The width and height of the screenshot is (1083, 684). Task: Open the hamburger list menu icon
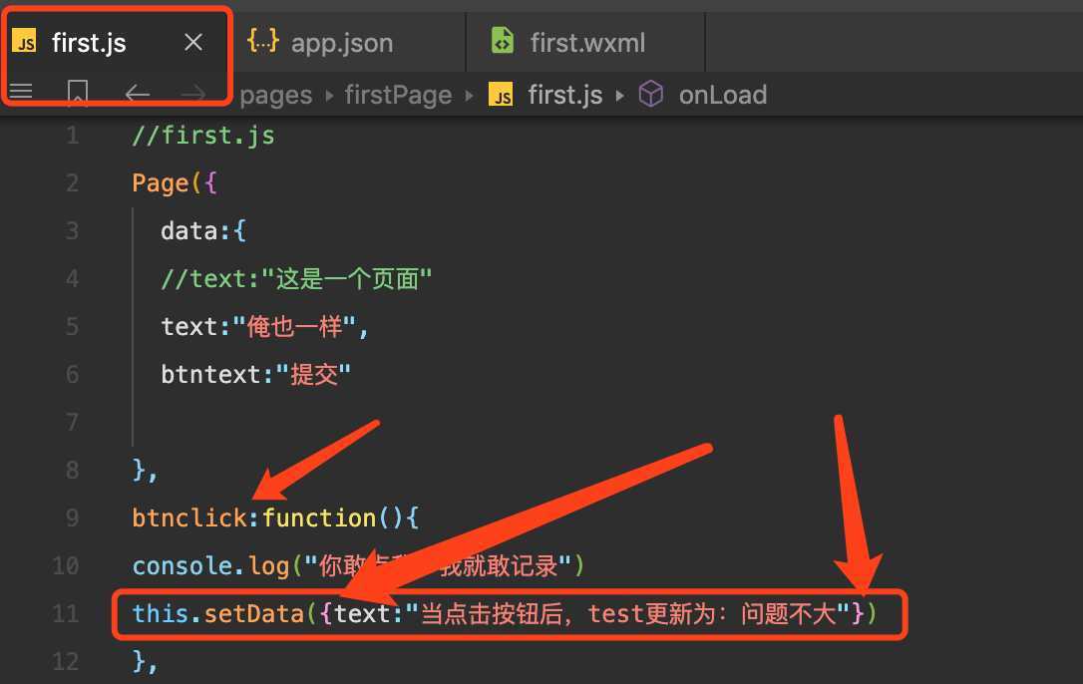click(21, 91)
